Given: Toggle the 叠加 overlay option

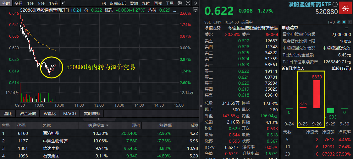Looking at the screenshot, I should point(134,3).
